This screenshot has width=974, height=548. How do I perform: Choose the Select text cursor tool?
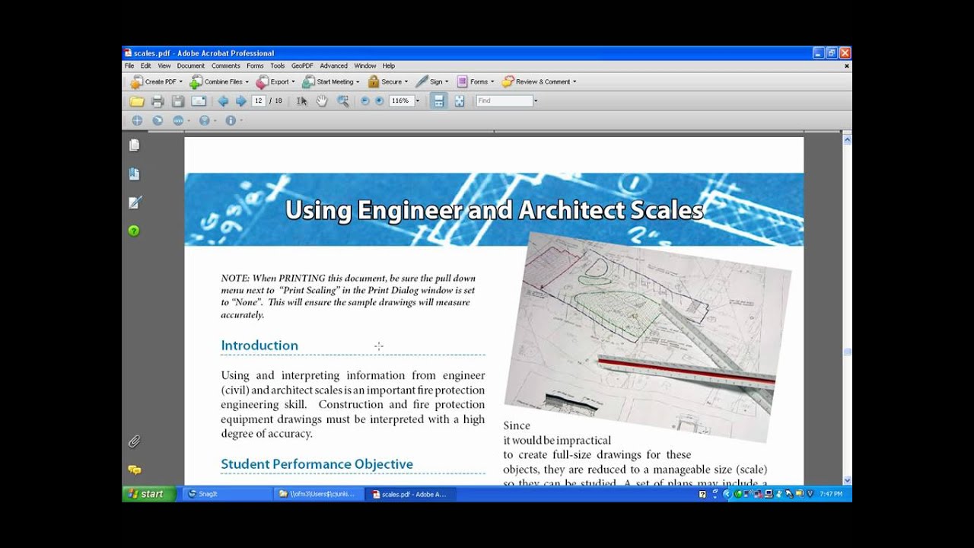[x=302, y=101]
